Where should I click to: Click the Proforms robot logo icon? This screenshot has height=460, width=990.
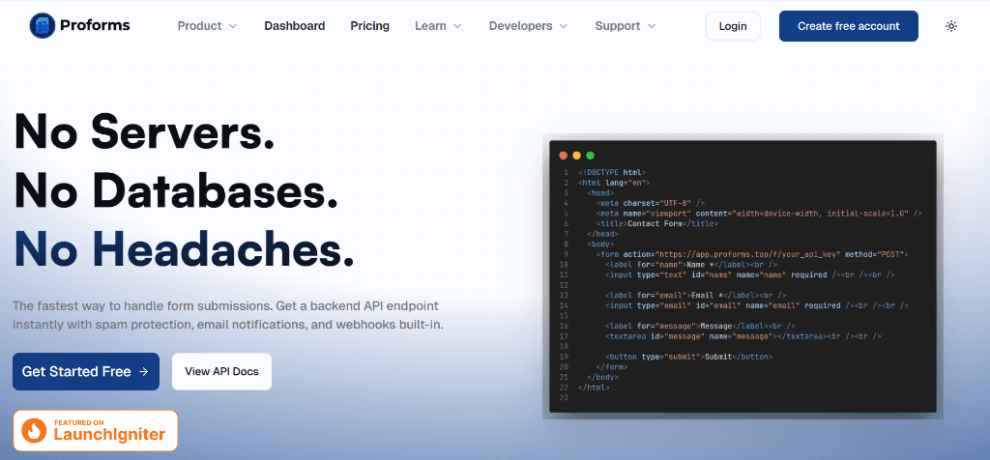(x=44, y=26)
